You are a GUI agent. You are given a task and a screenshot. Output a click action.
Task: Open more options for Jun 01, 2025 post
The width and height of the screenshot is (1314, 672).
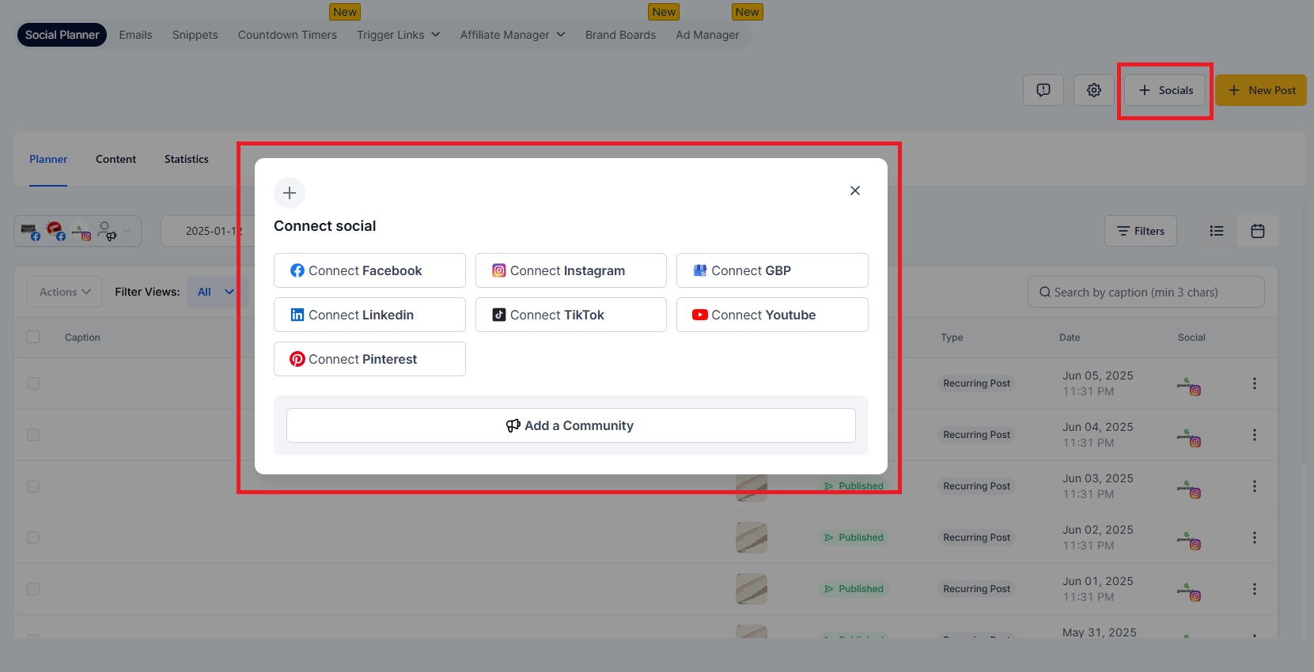point(1254,589)
